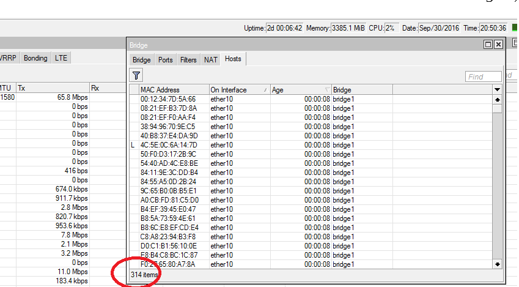
Task: Select host row 00:12:34:7D:5A:66
Action: [x=311, y=99]
